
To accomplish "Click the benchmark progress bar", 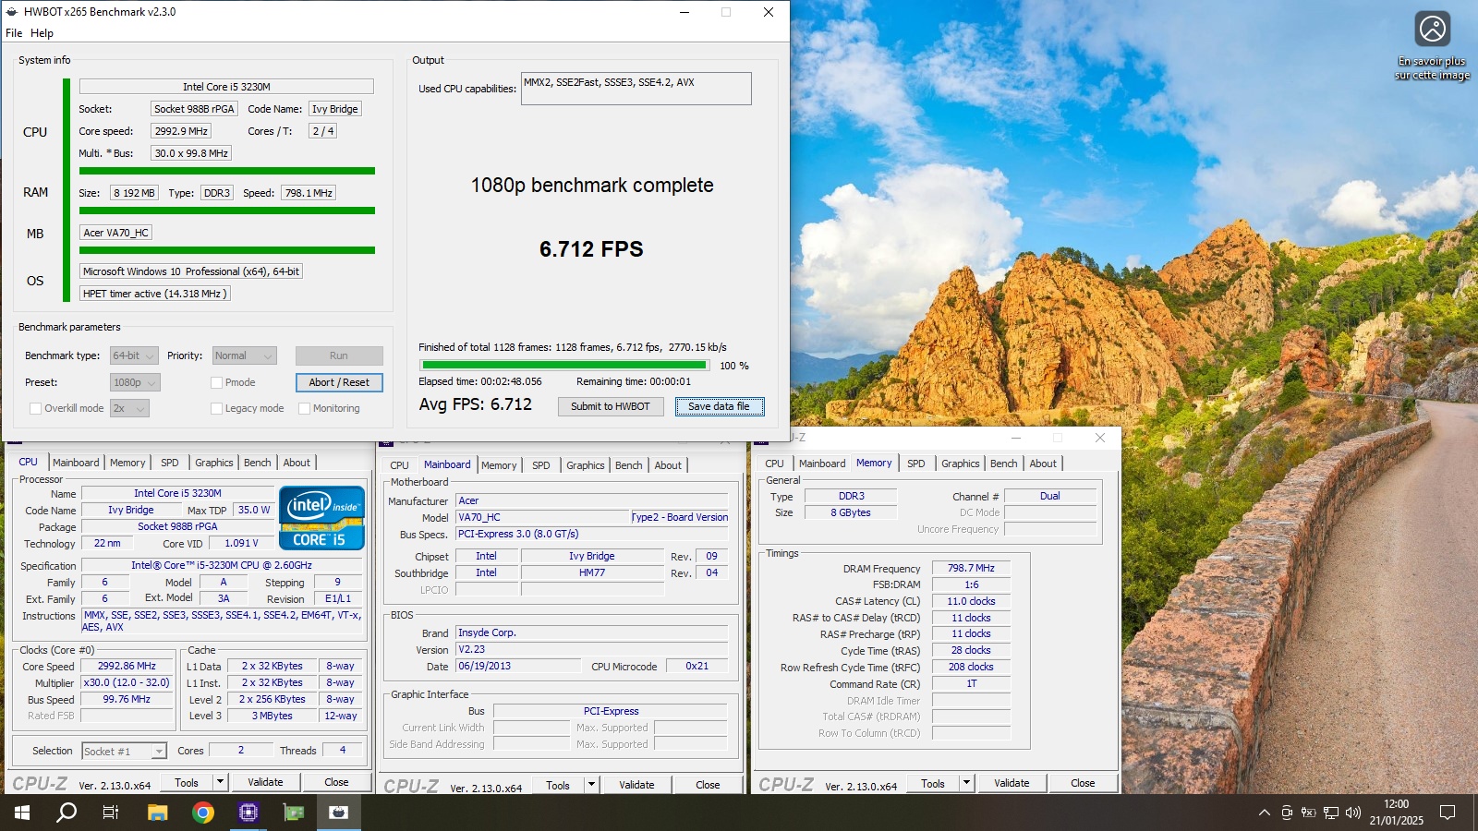I will [x=564, y=366].
